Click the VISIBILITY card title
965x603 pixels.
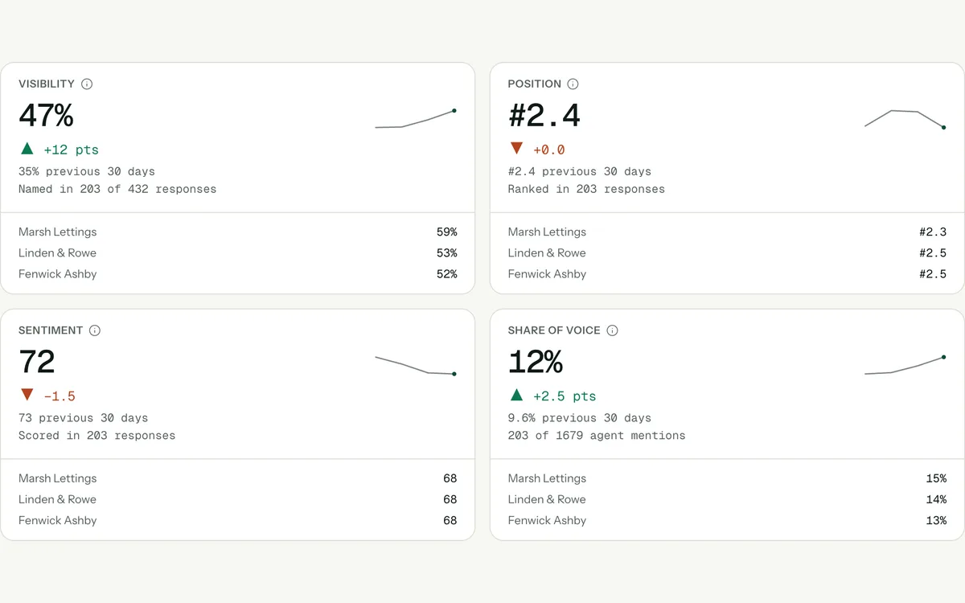(x=47, y=84)
